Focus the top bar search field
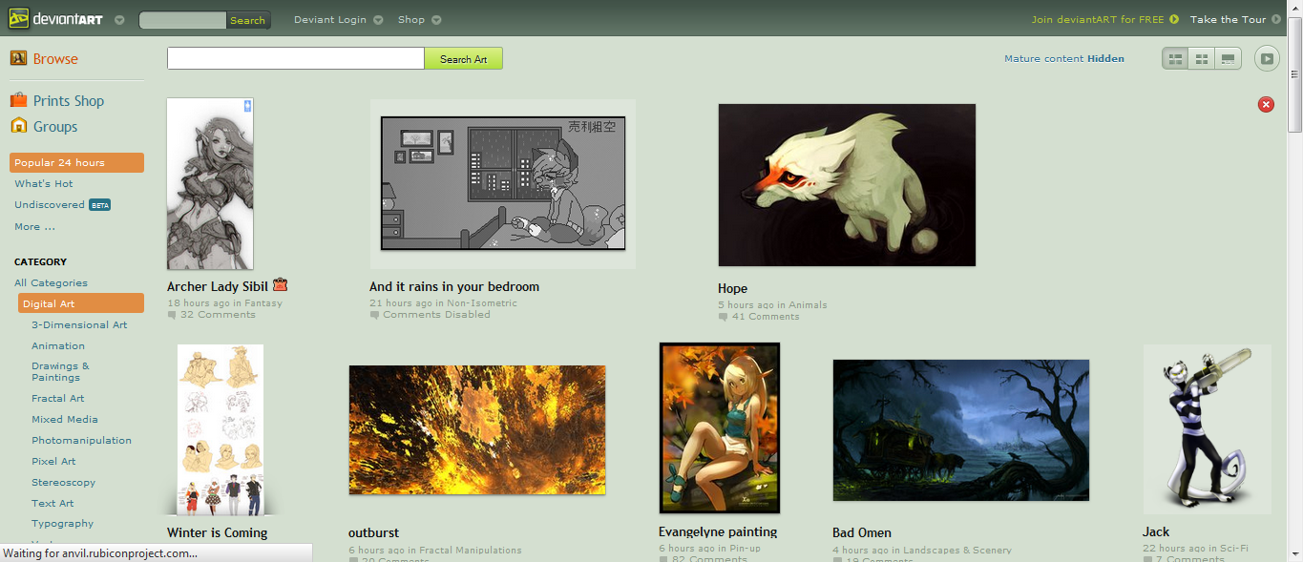Viewport: 1303px width, 562px height. point(183,20)
